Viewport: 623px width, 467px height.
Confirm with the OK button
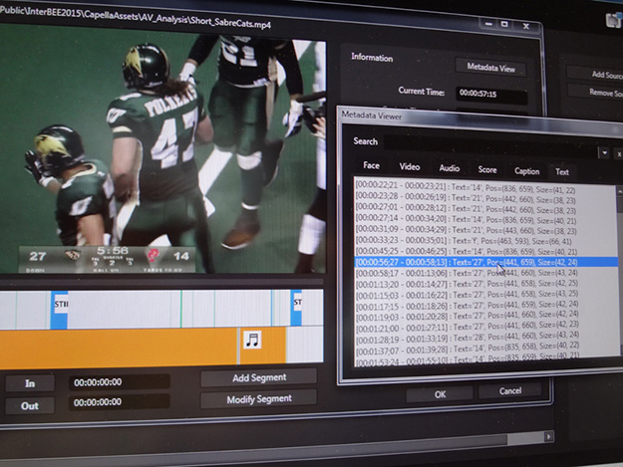440,393
